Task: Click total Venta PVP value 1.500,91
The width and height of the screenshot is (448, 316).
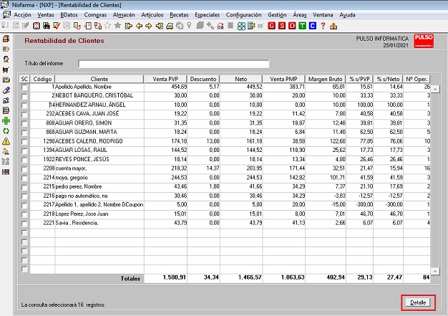Action: 175,277
